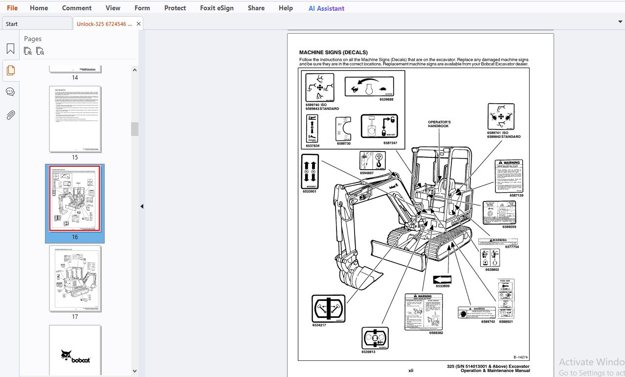Click the 'MACHINE SIGNS (DECALS)' heading

tap(334, 52)
